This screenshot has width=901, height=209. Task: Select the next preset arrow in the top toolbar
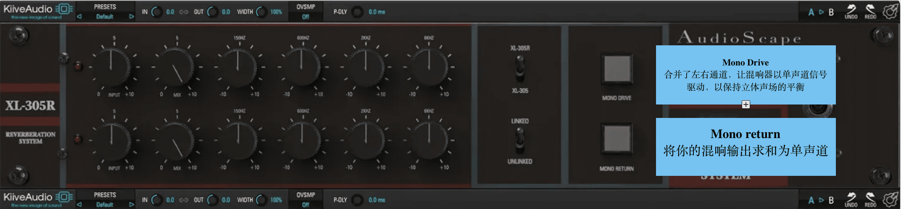tap(131, 16)
